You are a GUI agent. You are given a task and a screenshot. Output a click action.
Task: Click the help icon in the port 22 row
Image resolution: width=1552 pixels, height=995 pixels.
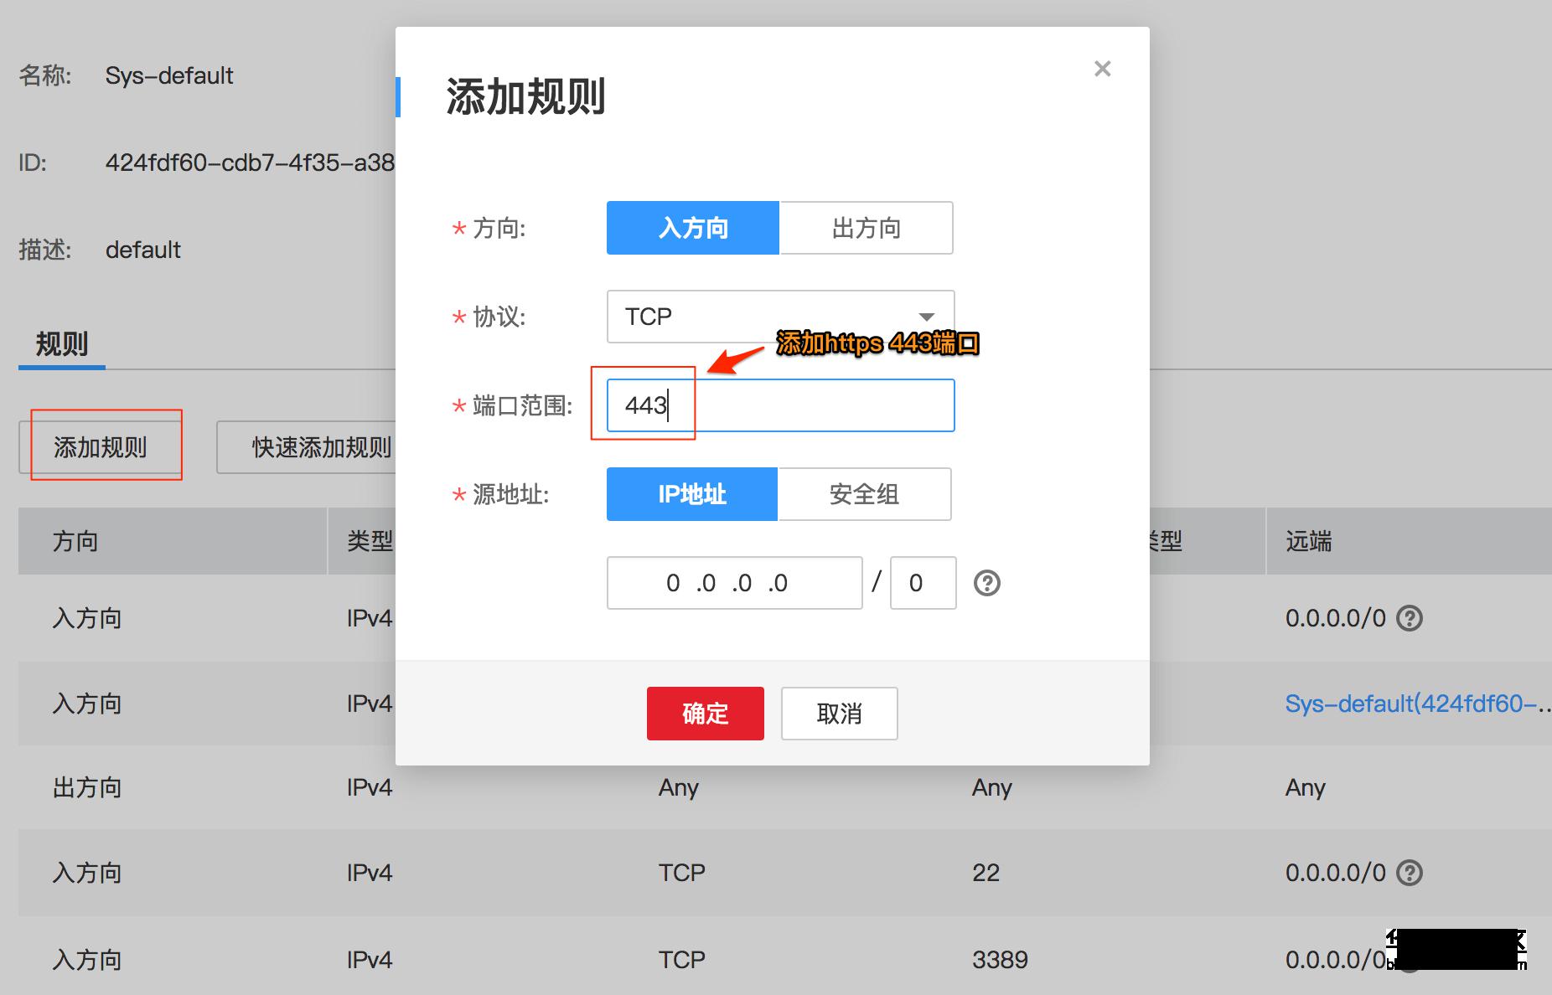[1410, 873]
